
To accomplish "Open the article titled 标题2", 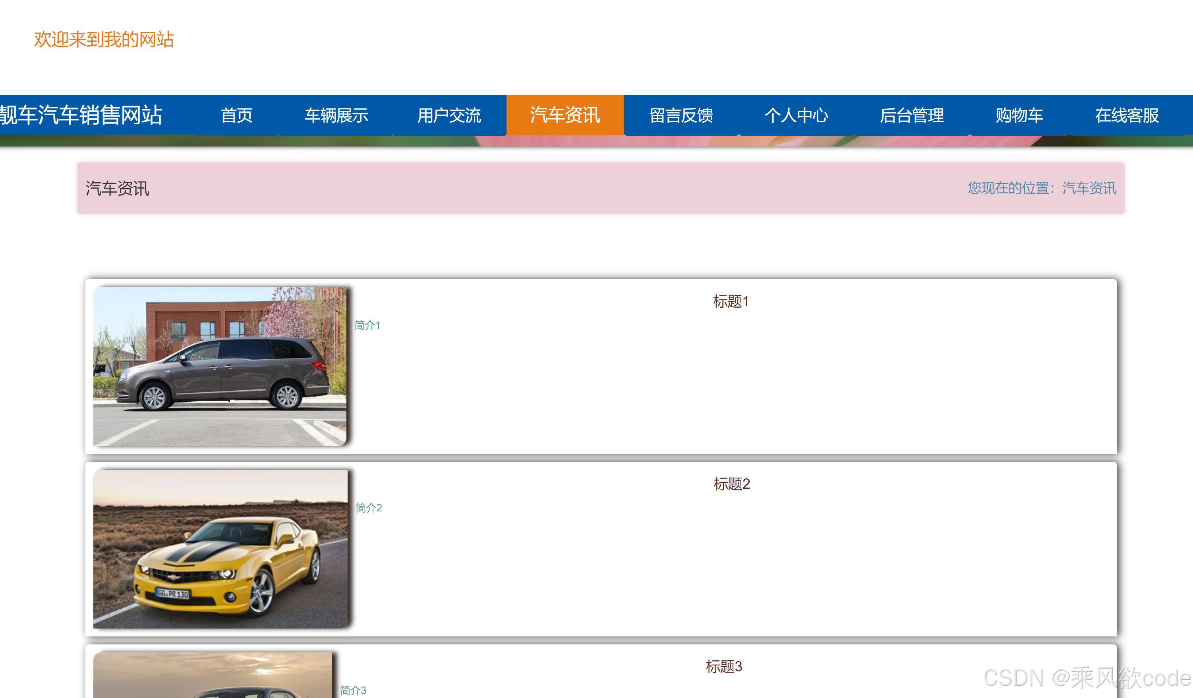I will click(x=732, y=484).
